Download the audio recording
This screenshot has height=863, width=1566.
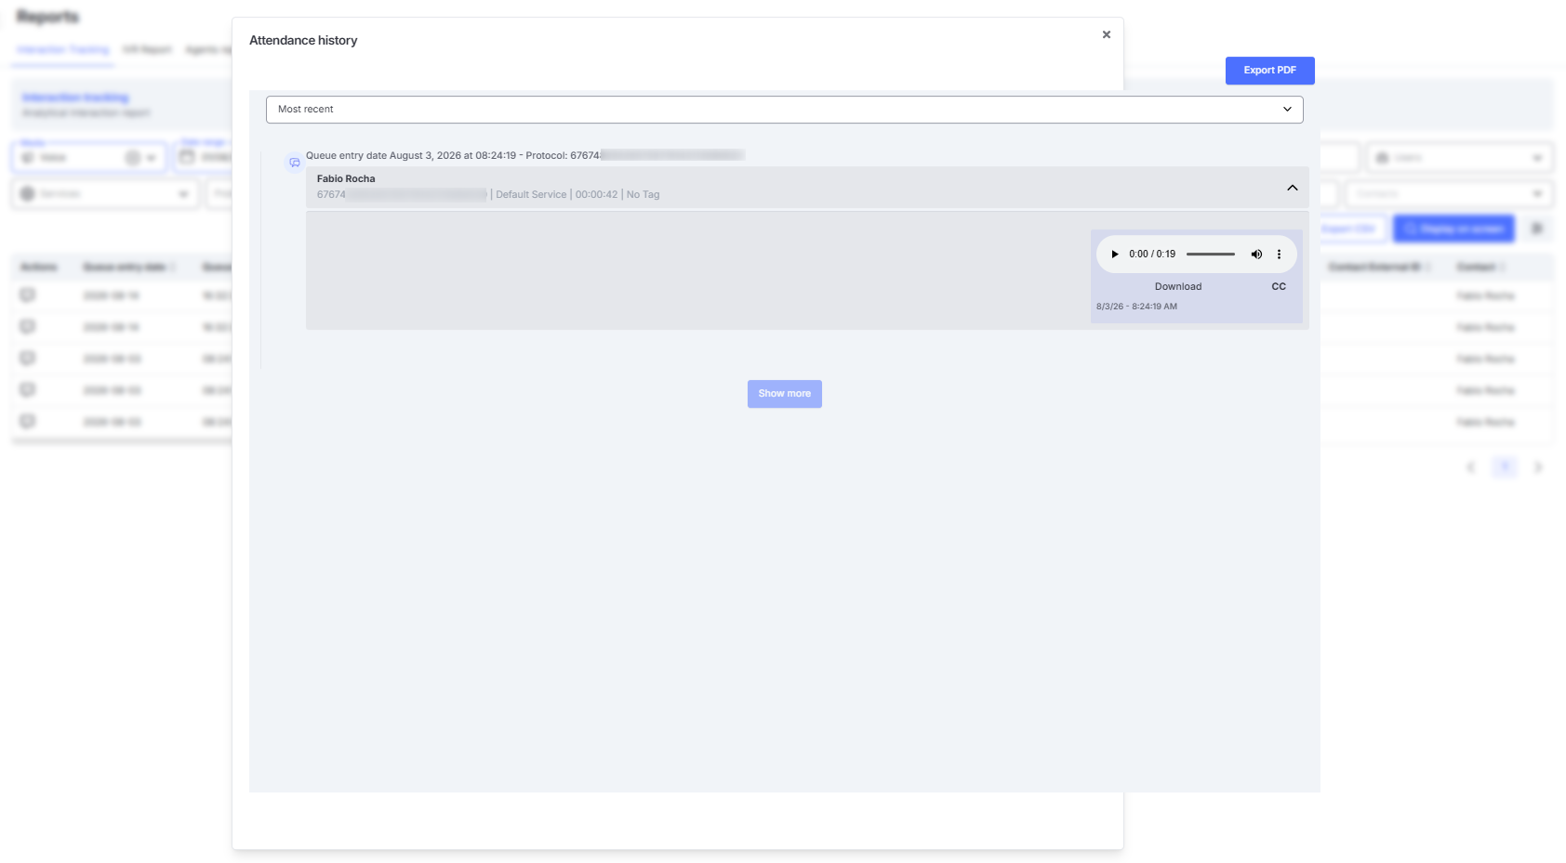tap(1178, 287)
